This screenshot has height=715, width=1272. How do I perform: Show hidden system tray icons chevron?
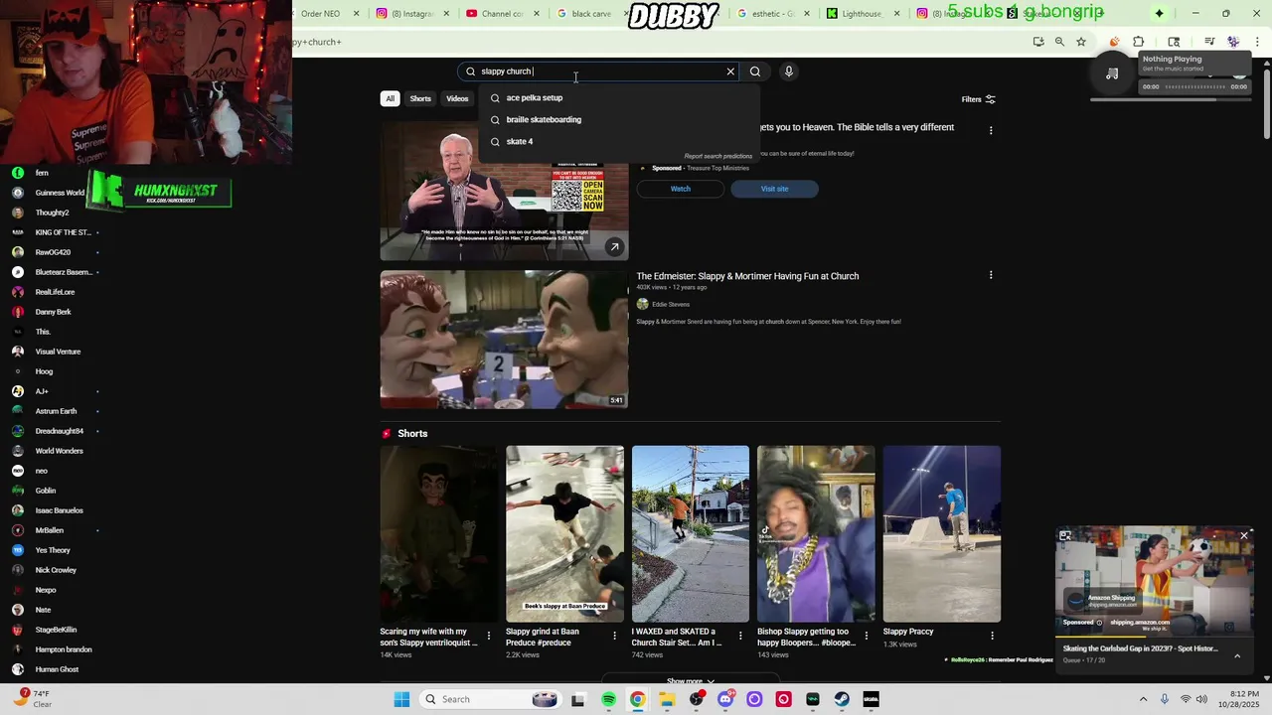1143,699
